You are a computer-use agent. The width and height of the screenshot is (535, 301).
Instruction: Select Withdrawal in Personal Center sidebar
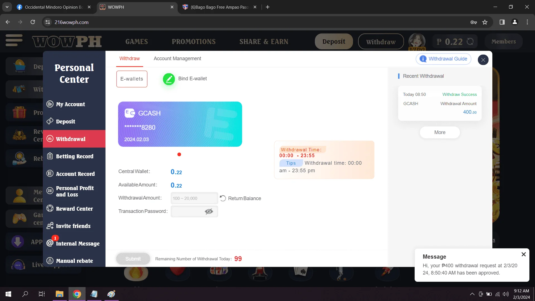(x=74, y=139)
